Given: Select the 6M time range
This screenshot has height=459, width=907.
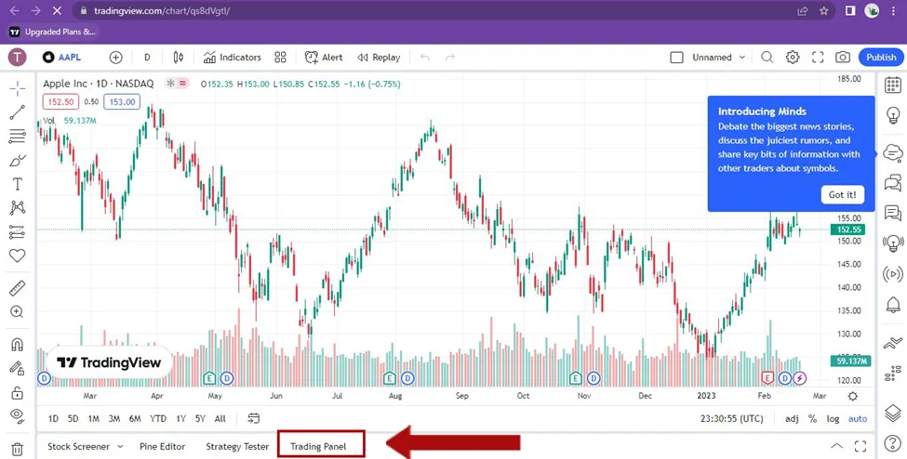Looking at the screenshot, I should (136, 418).
